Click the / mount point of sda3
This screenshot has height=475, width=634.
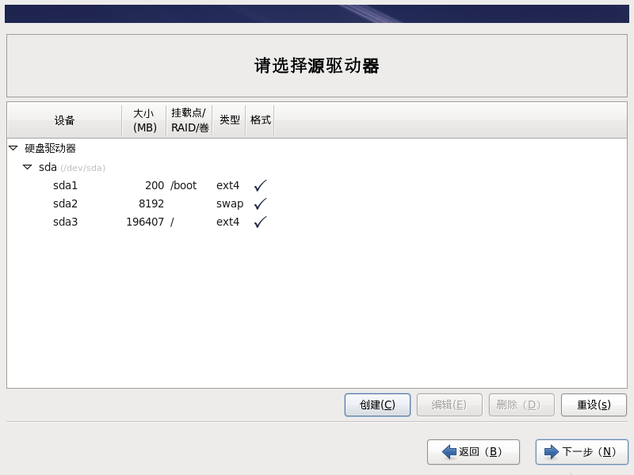[x=172, y=222]
